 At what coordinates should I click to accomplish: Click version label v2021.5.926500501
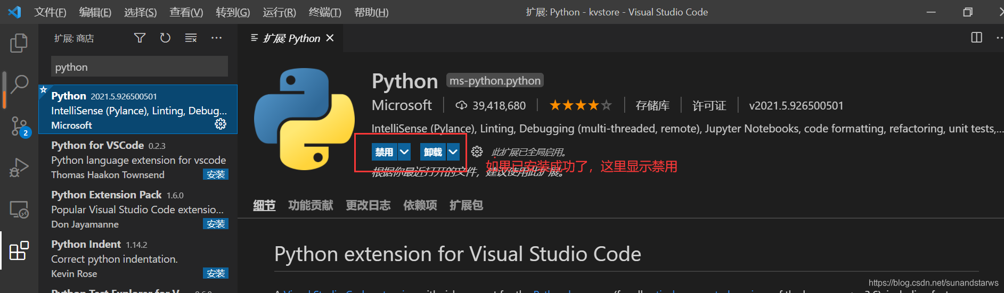pyautogui.click(x=796, y=105)
